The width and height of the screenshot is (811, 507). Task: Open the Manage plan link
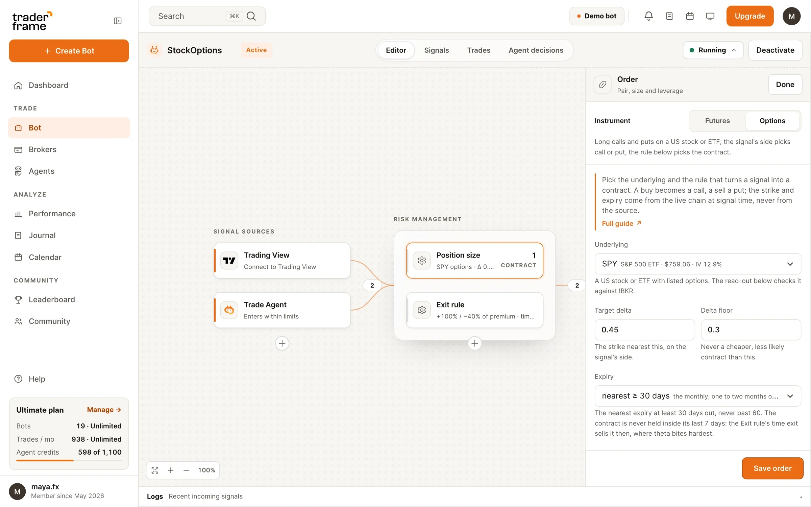click(x=104, y=410)
